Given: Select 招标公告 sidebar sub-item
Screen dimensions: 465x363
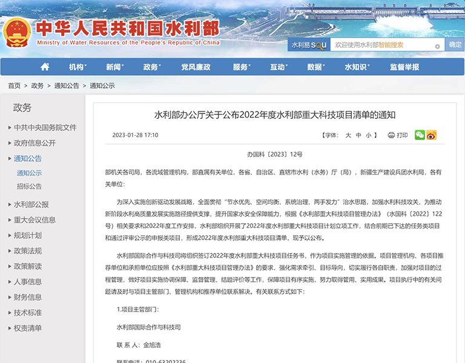Looking at the screenshot, I should click(x=29, y=187).
